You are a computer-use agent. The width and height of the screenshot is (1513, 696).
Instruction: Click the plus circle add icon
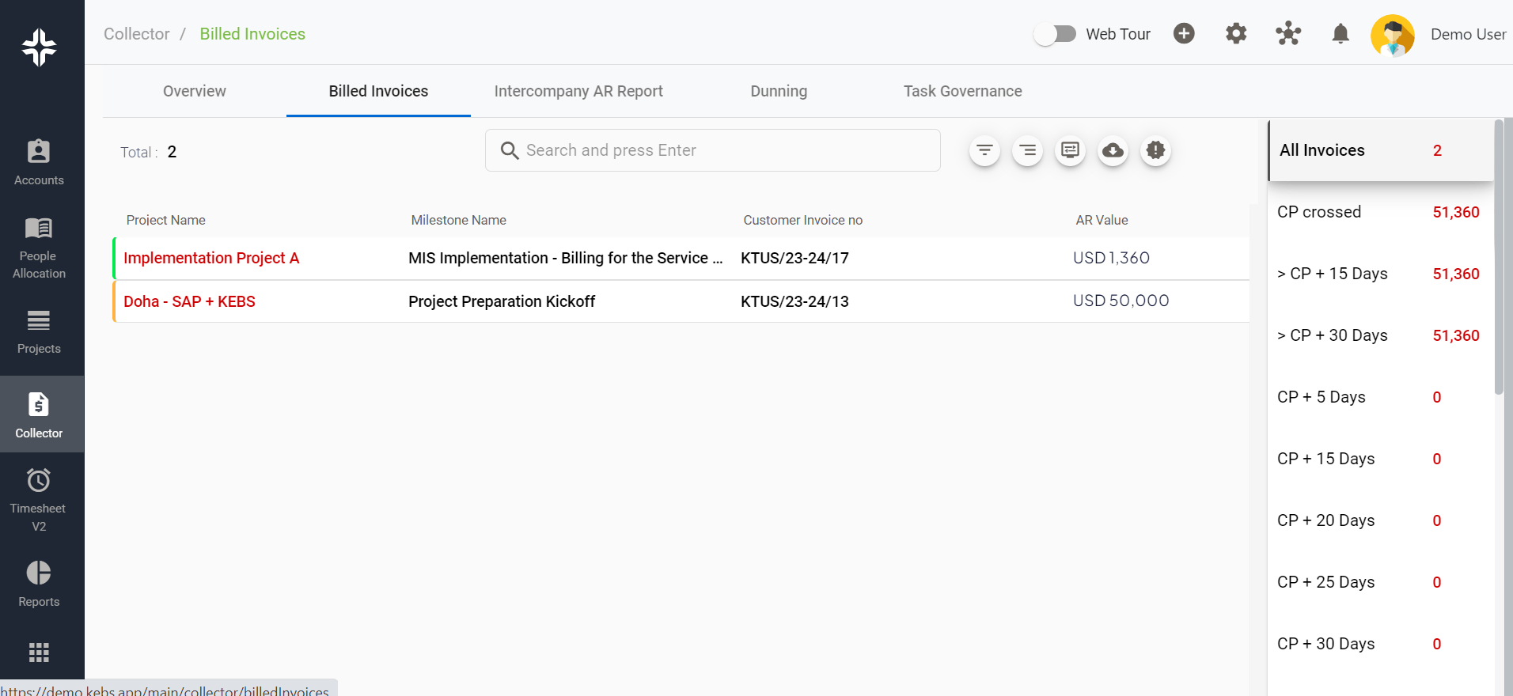pyautogui.click(x=1184, y=34)
